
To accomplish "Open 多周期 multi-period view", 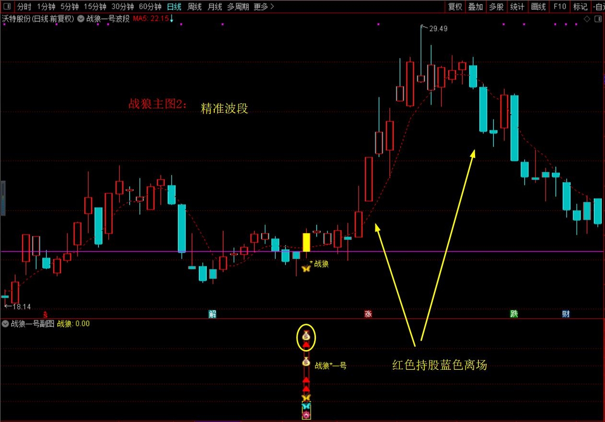I will coord(238,7).
